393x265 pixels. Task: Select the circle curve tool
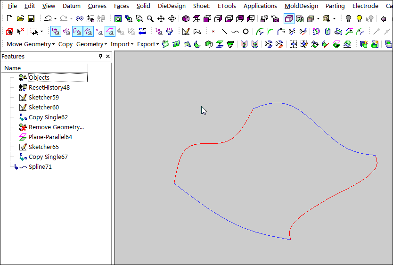(x=246, y=32)
